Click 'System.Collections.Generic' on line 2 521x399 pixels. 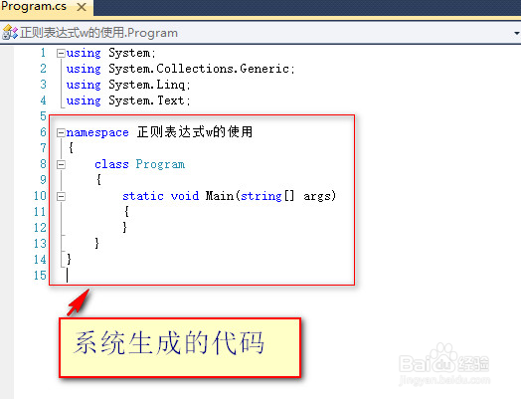point(199,69)
